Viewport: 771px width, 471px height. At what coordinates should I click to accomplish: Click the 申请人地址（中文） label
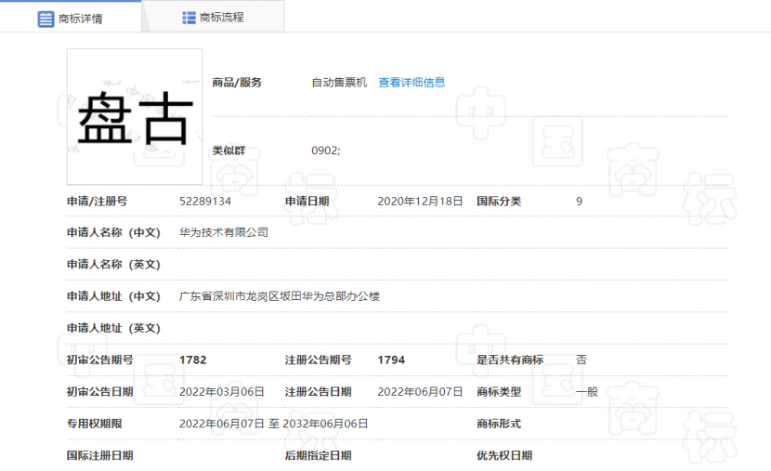tap(113, 296)
